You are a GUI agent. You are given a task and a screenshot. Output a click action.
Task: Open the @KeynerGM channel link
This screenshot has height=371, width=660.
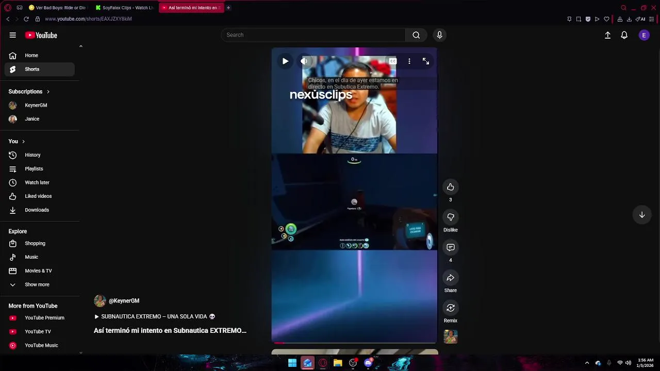tap(124, 301)
